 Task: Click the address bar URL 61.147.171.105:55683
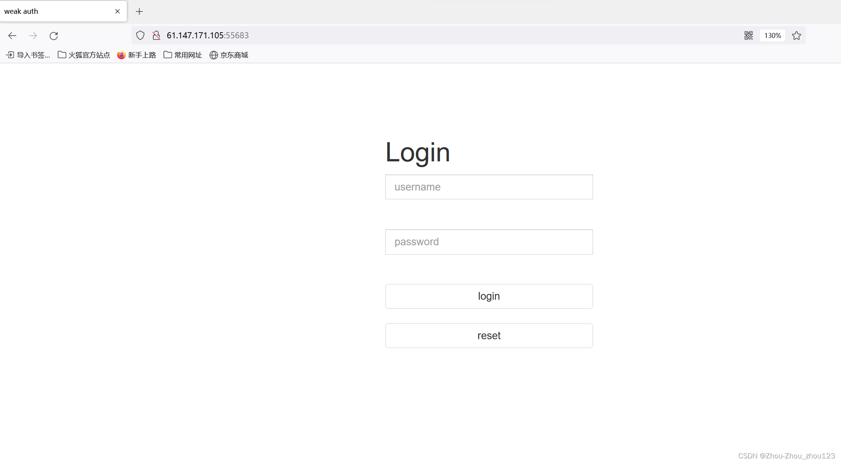coord(208,35)
